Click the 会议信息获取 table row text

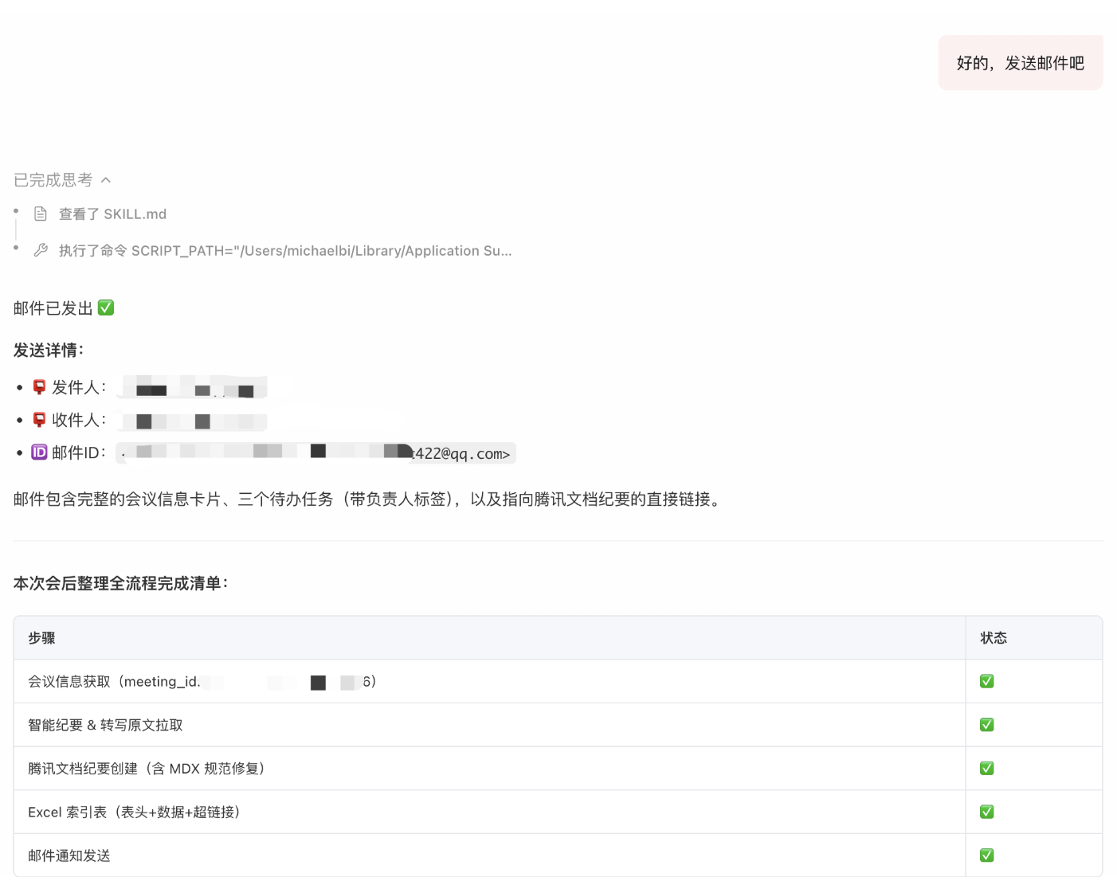click(x=202, y=682)
